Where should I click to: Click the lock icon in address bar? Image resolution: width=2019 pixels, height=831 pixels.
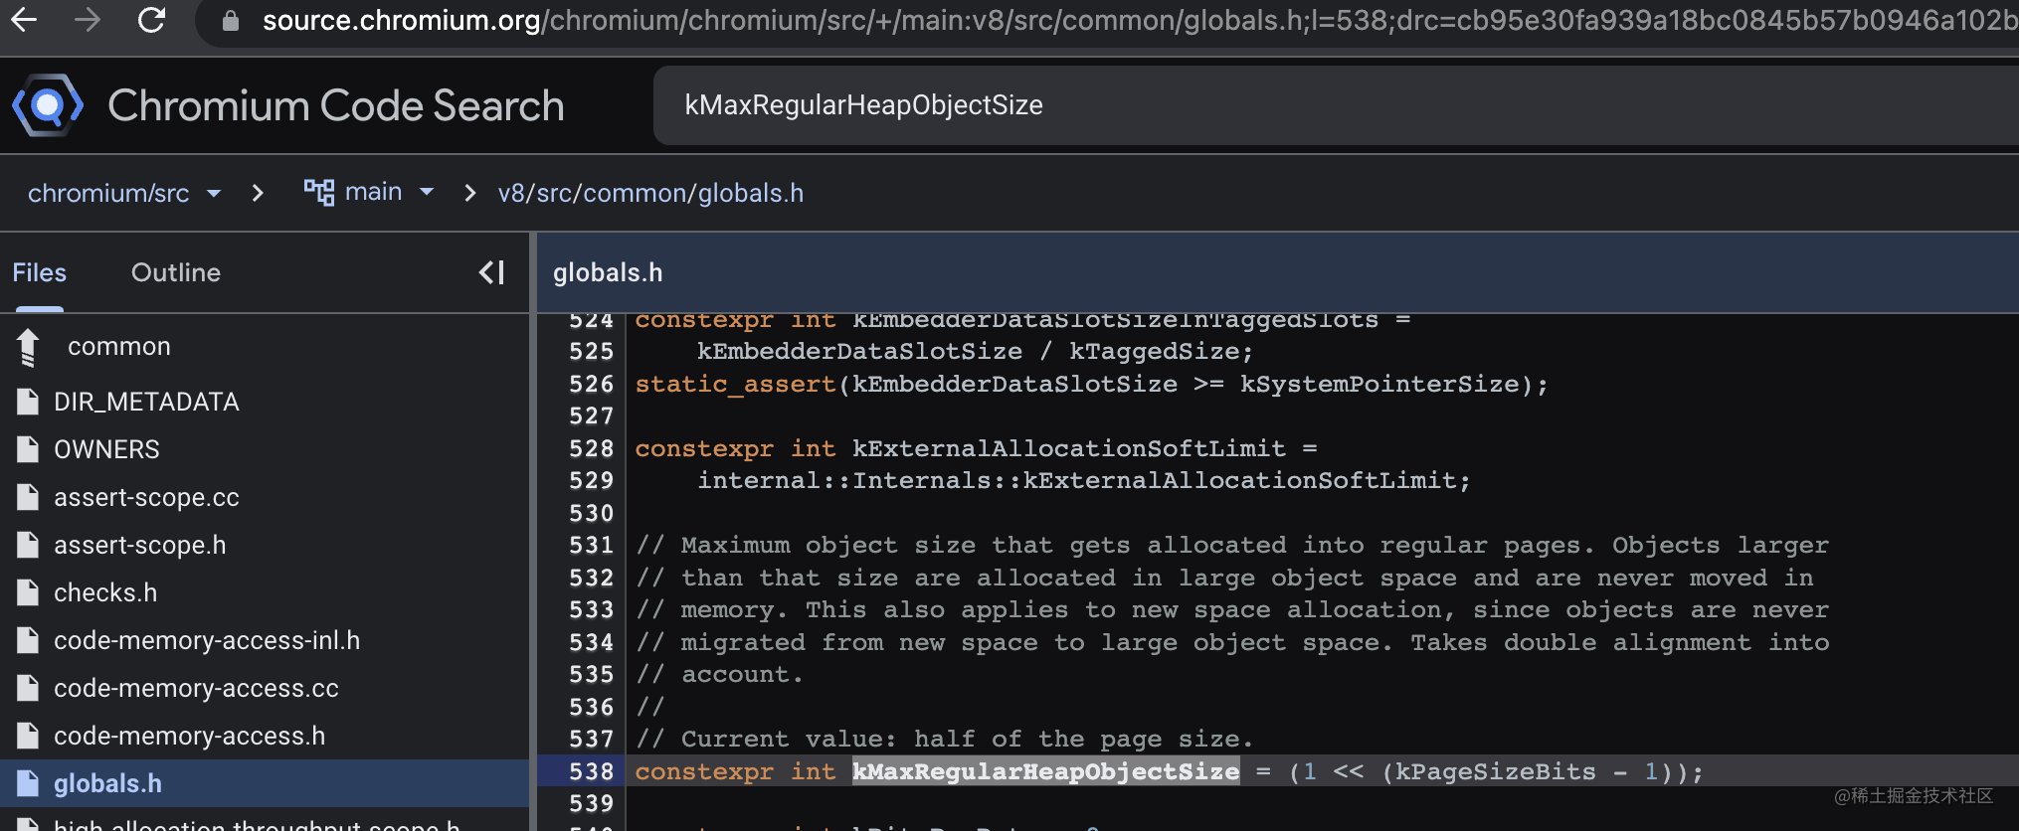pyautogui.click(x=231, y=20)
